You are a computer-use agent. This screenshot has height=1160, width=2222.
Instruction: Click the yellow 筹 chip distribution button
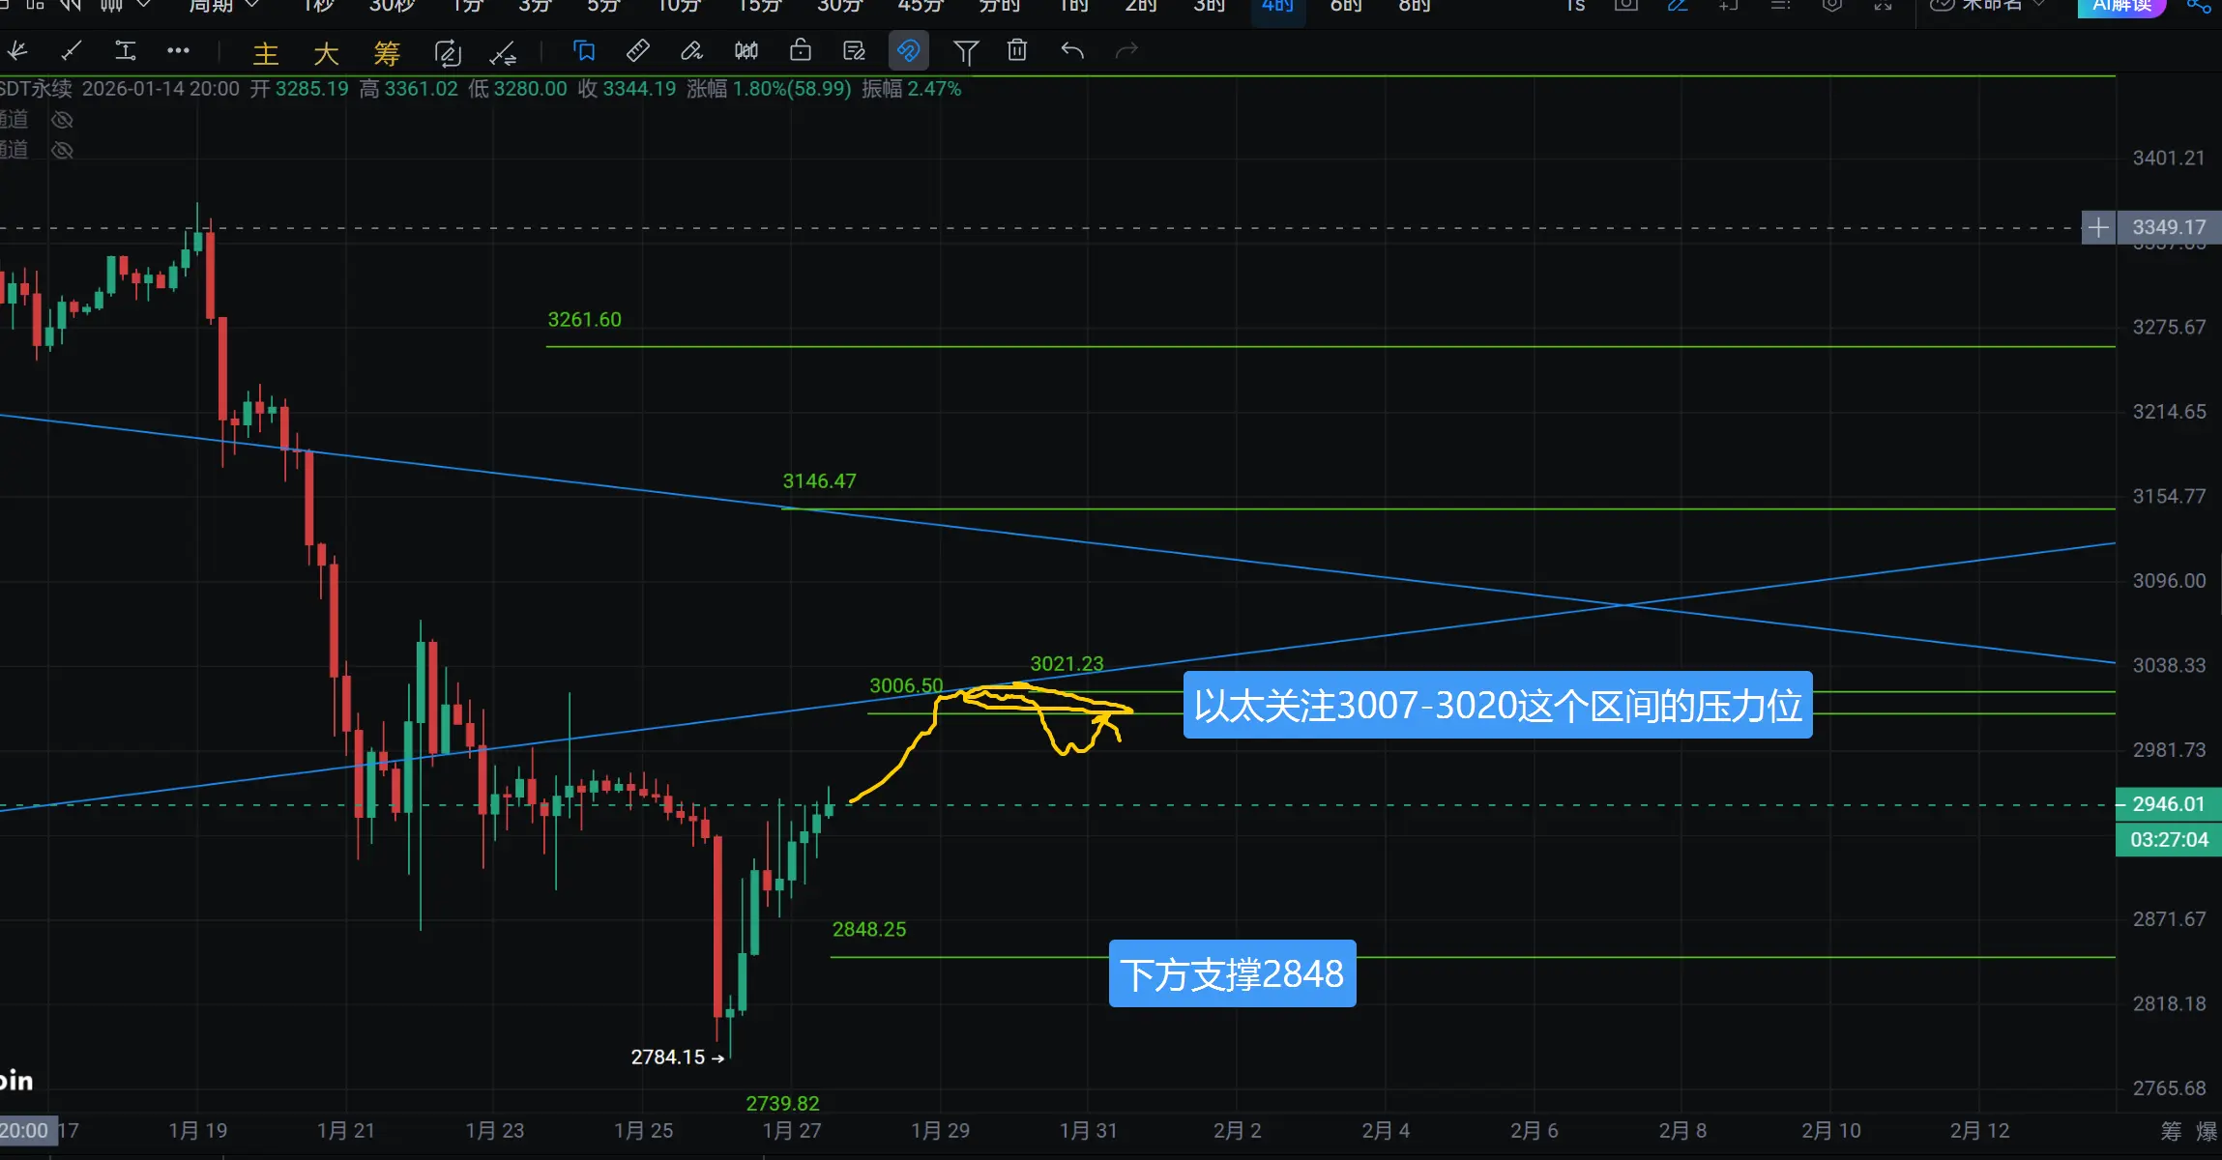click(x=387, y=53)
